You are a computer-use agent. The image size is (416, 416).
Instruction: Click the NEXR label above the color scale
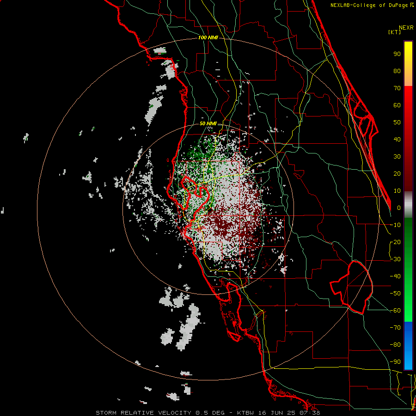pyautogui.click(x=406, y=28)
